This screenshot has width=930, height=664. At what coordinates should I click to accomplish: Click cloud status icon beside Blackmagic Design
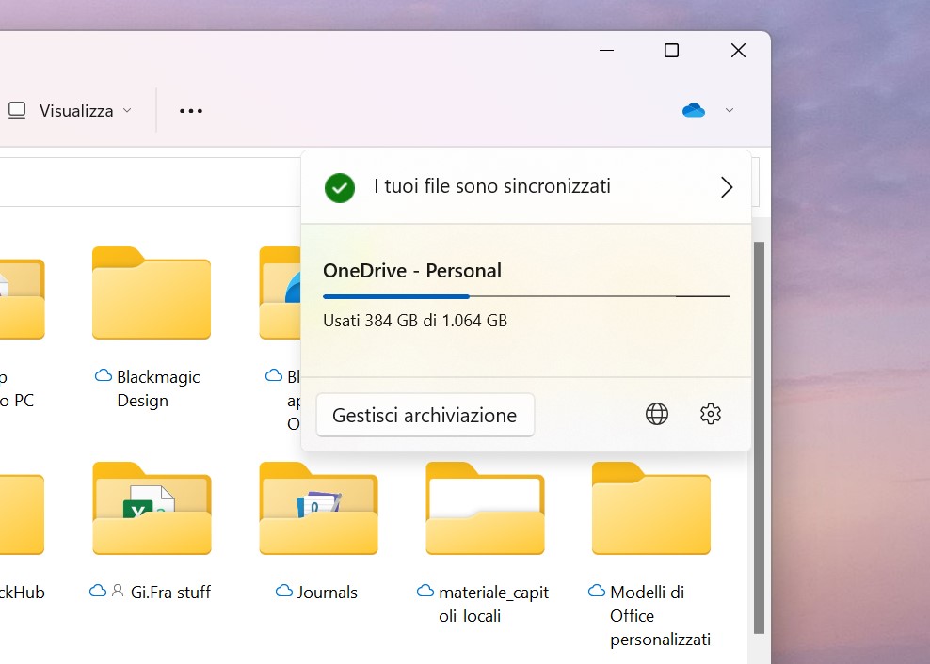point(104,375)
